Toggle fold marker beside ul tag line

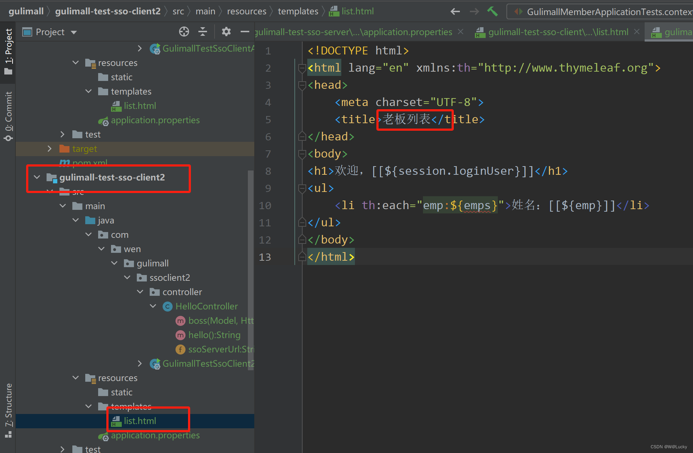(x=302, y=188)
